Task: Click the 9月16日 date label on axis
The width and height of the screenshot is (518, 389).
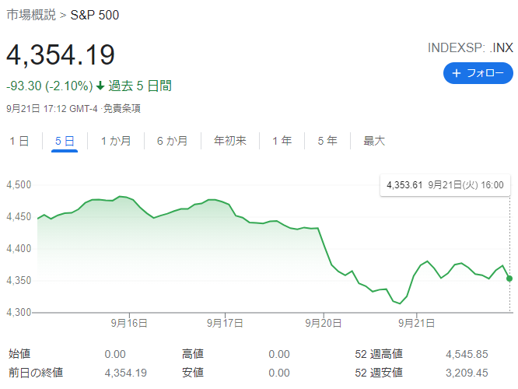Action: tap(128, 321)
